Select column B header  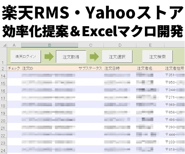pos(50,45)
